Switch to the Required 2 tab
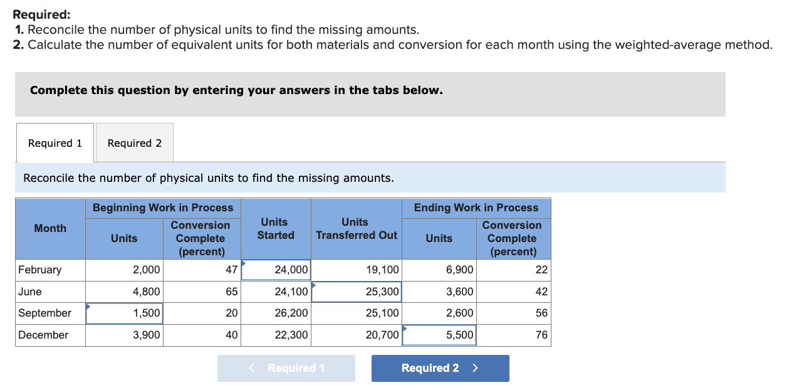This screenshot has height=385, width=787. click(x=134, y=143)
